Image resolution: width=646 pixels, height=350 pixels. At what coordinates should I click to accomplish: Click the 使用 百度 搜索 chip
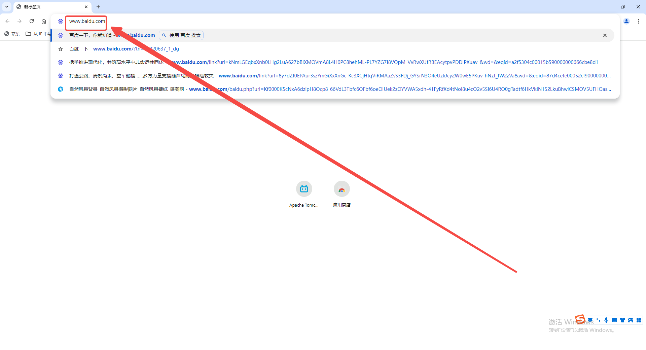point(181,35)
